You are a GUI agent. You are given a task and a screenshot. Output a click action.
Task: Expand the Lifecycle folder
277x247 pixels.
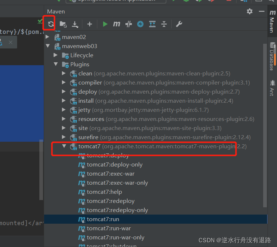[55, 55]
